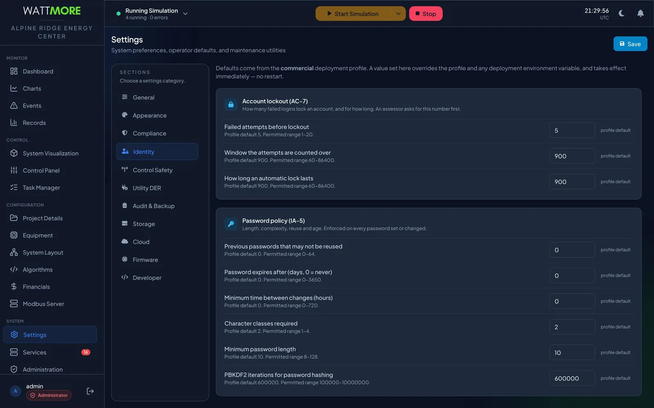Edit the attempts counting window field

point(572,156)
